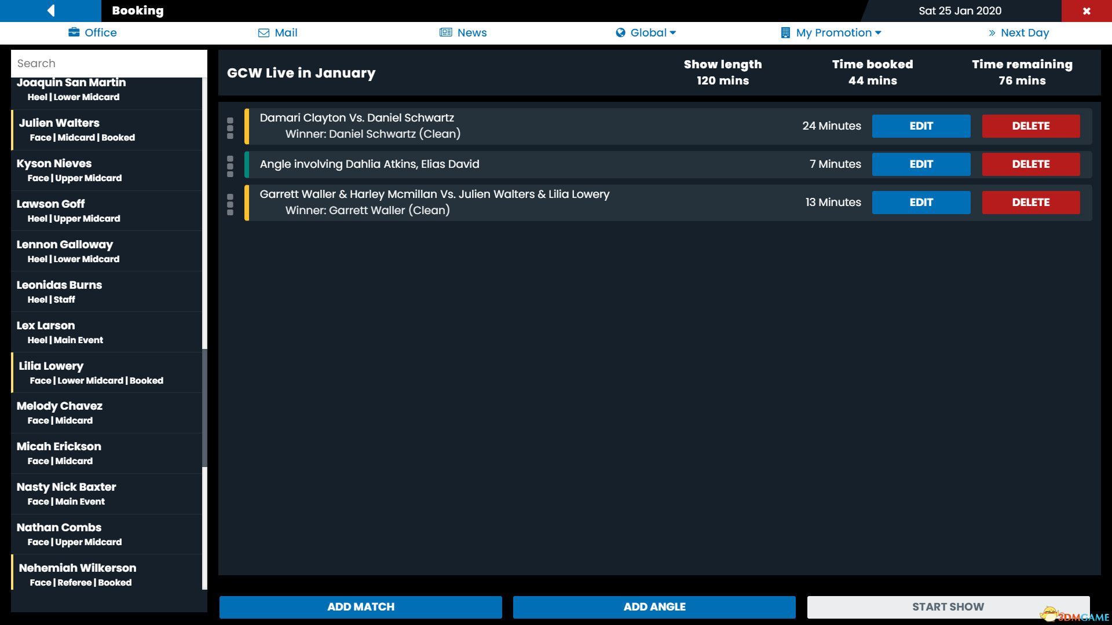Image resolution: width=1112 pixels, height=625 pixels.
Task: Click drag handle of Dahlia Atkins angle
Action: (230, 166)
